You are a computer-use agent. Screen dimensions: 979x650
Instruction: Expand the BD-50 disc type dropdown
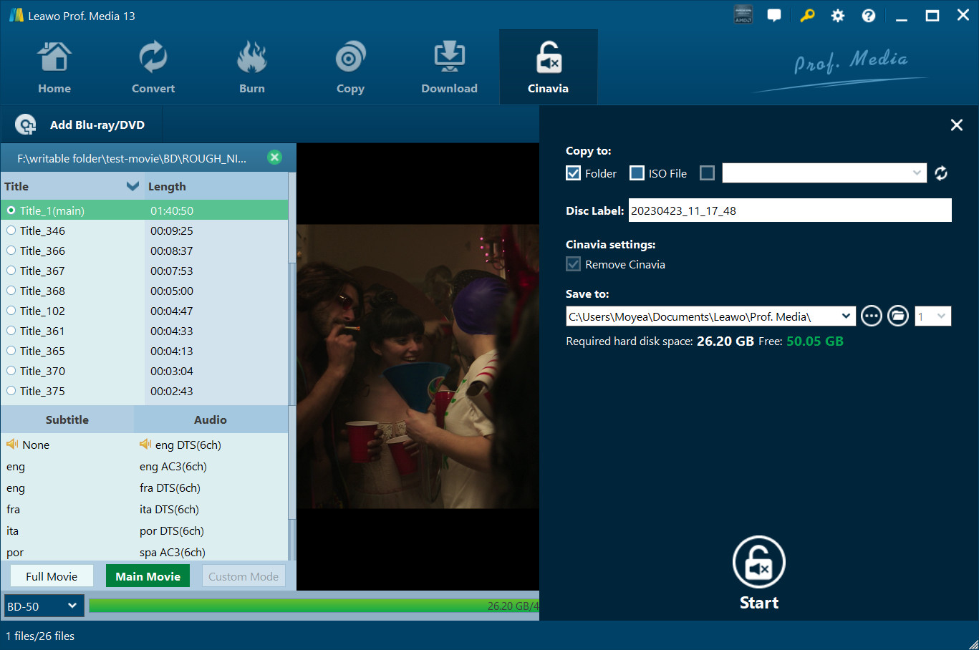44,606
